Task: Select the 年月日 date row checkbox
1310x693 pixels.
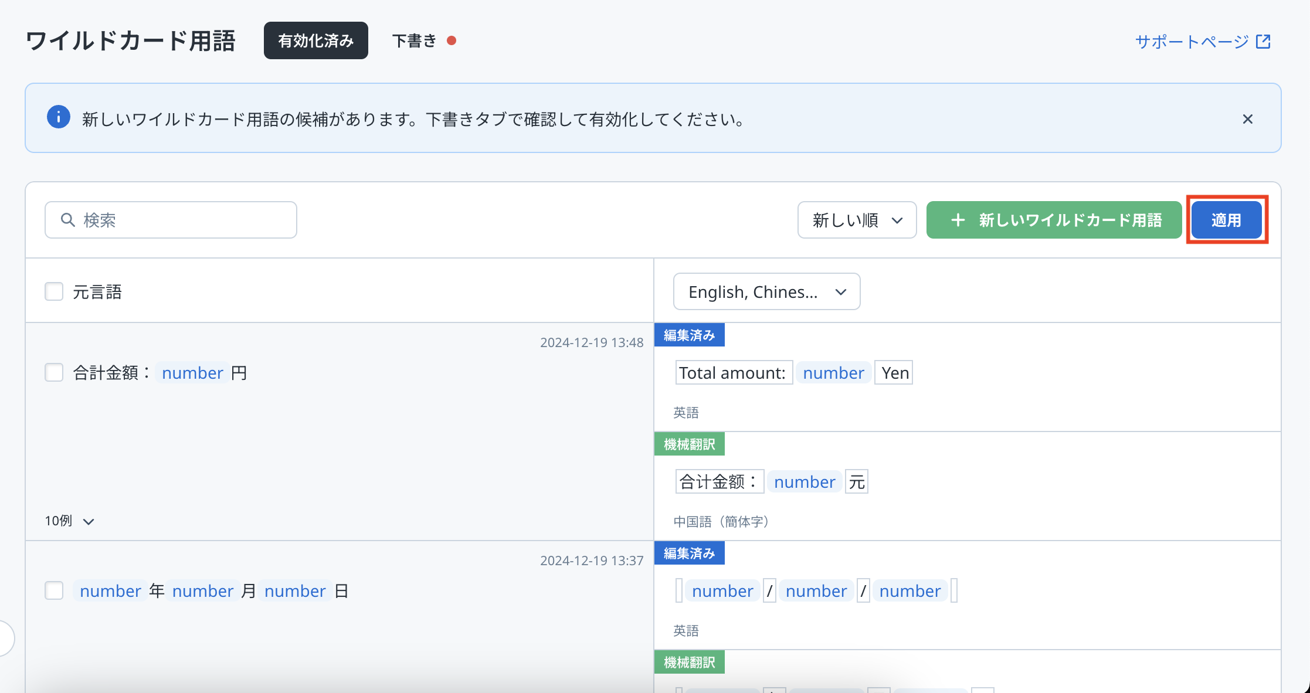Action: 54,590
